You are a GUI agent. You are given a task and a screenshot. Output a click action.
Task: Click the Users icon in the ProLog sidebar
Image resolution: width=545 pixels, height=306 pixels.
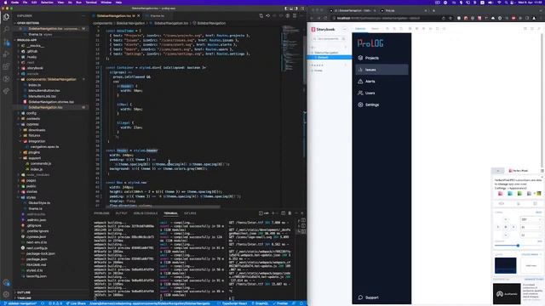click(x=360, y=93)
